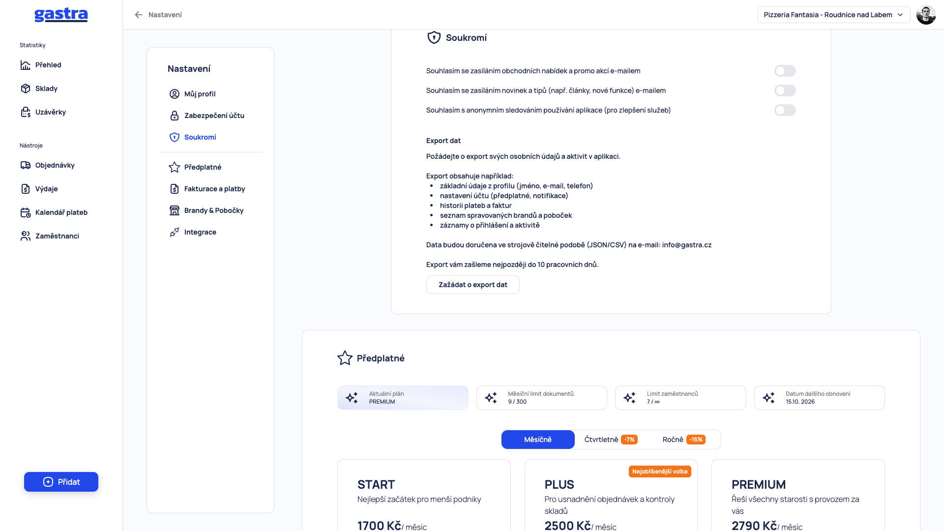Click the PLUS plan heading
The height and width of the screenshot is (531, 944).
[x=559, y=485]
